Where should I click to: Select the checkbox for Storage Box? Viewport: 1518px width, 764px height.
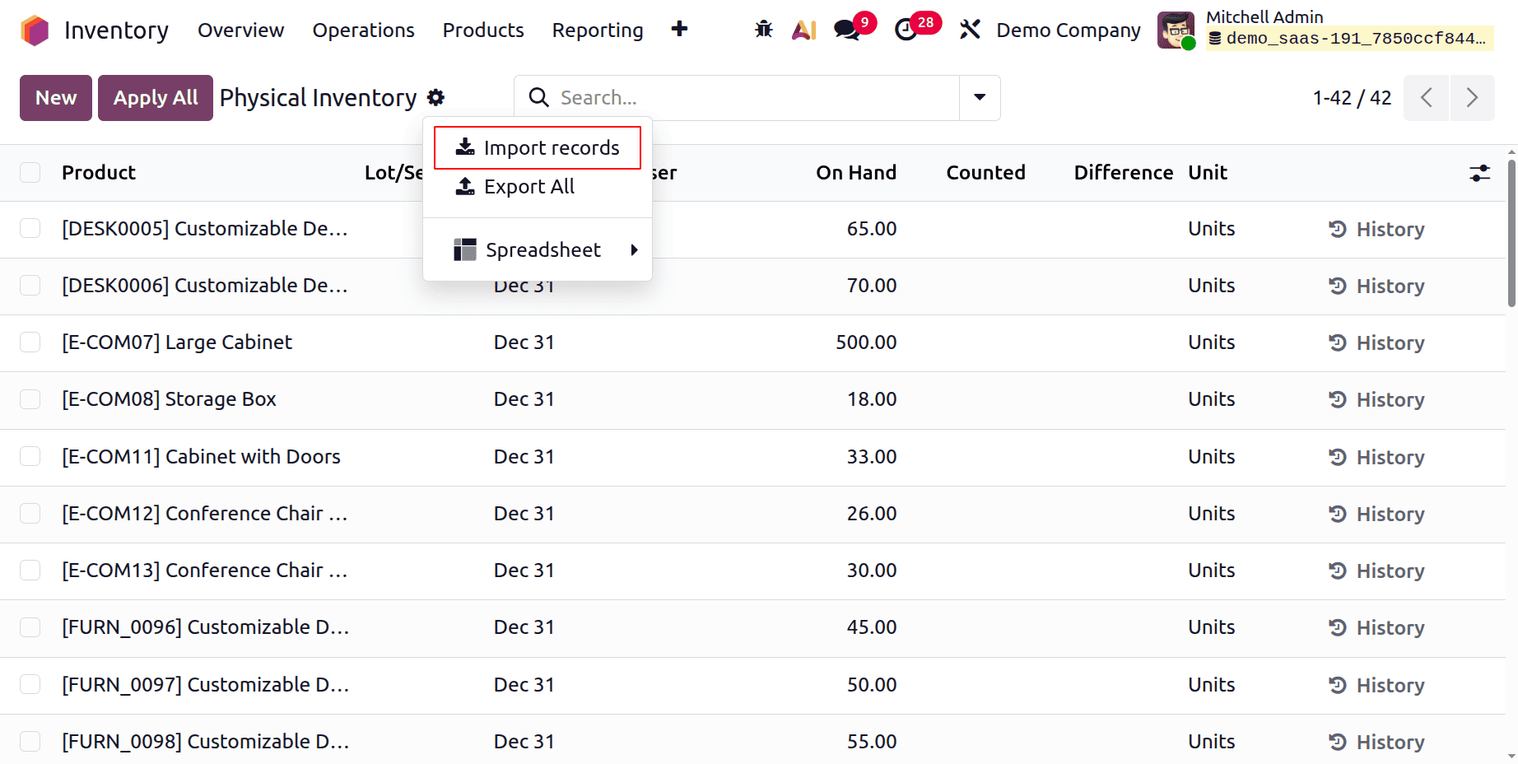pos(30,398)
